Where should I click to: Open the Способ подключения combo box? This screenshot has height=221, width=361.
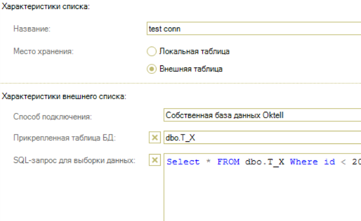[x=261, y=116]
